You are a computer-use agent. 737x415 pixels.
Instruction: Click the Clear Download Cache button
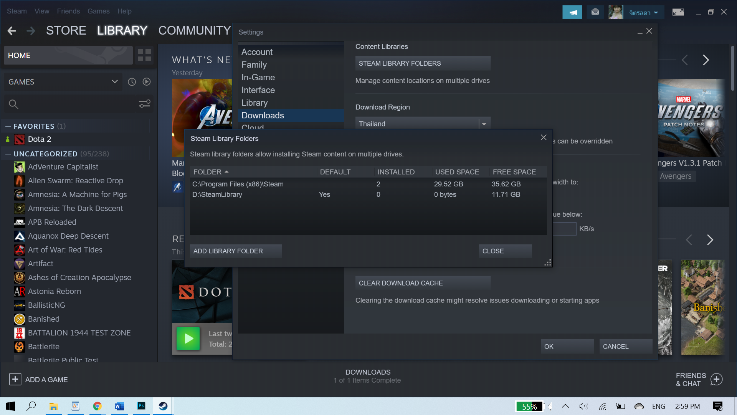pyautogui.click(x=423, y=283)
